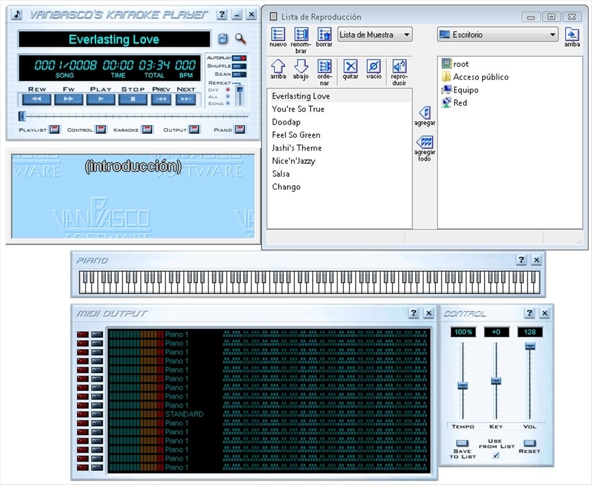Click the agregar todo icon
This screenshot has width=592, height=485.
pyautogui.click(x=425, y=142)
